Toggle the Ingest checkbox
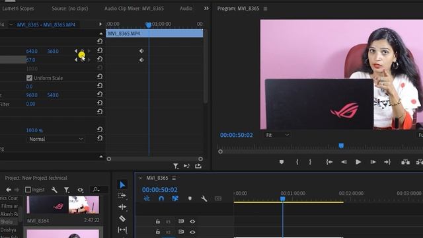Image resolution: width=423 pixels, height=238 pixels. click(x=28, y=190)
